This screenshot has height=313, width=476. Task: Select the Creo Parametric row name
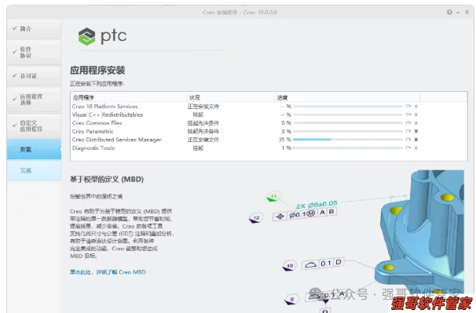click(x=93, y=131)
